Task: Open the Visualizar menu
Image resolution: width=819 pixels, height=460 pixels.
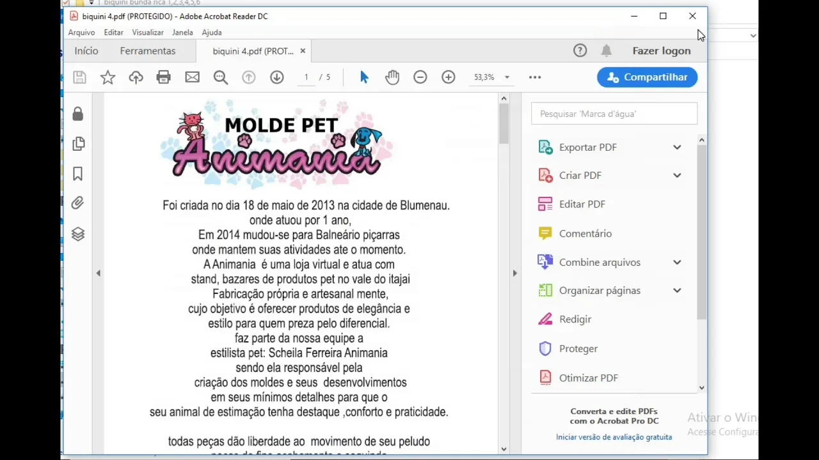Action: (148, 33)
